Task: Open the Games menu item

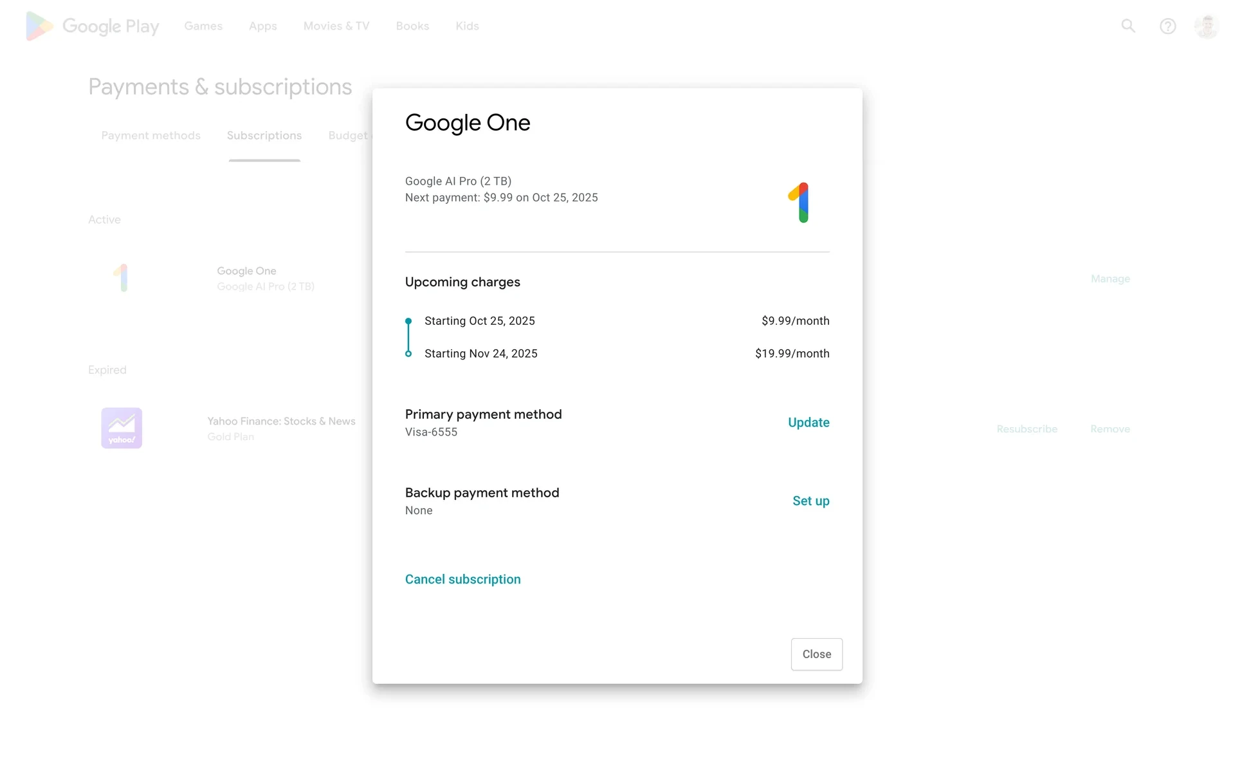Action: (203, 26)
